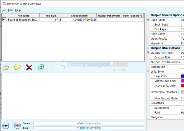The image size is (184, 131).
Task: Start conversion with the play button
Action: [x=6, y=125]
